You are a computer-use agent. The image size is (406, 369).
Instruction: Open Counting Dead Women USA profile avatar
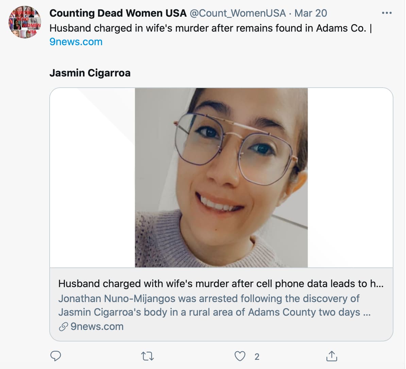tap(24, 22)
